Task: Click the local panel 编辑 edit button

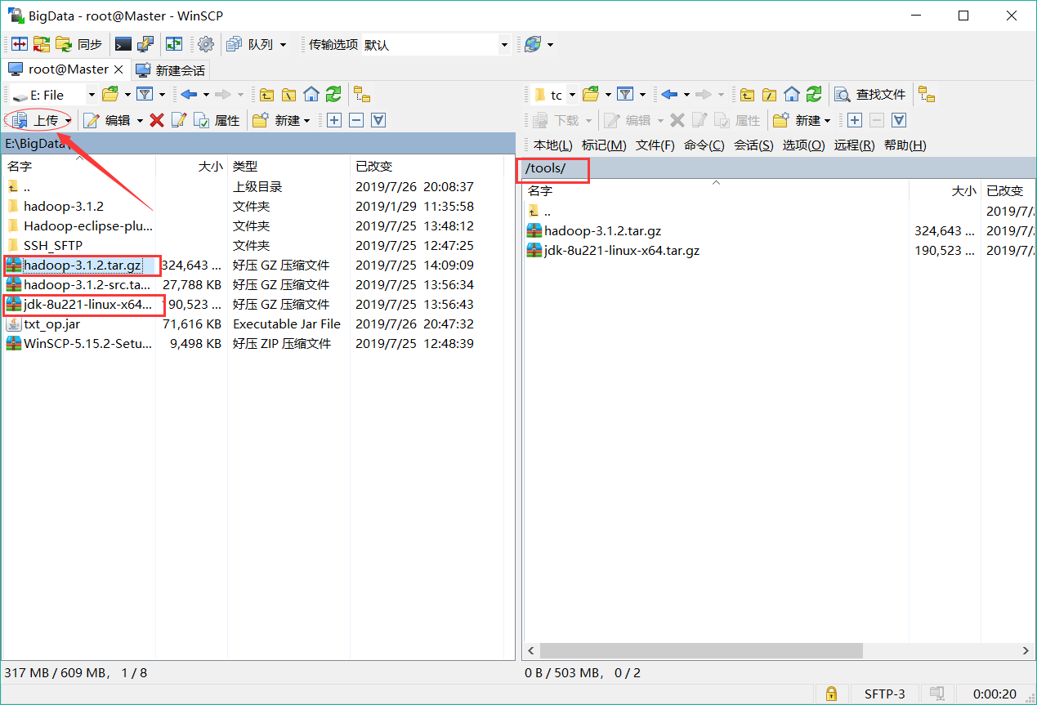Action: [108, 120]
